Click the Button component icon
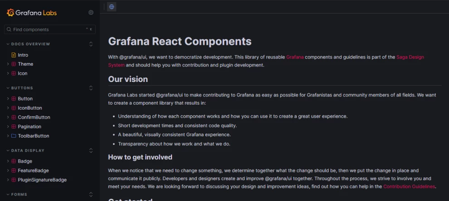449x201 pixels. tap(14, 99)
